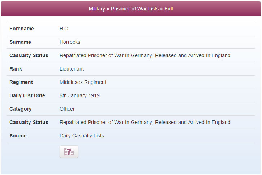
Task: Click the Rank field label
Action: (16, 69)
